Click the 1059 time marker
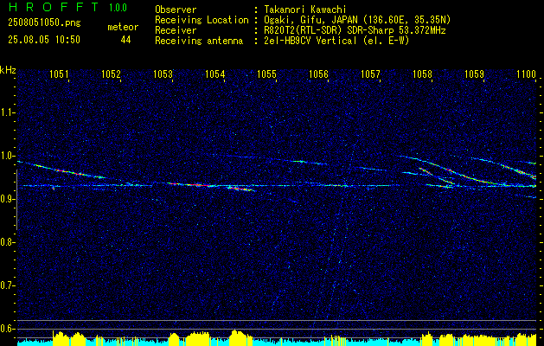 coord(474,74)
